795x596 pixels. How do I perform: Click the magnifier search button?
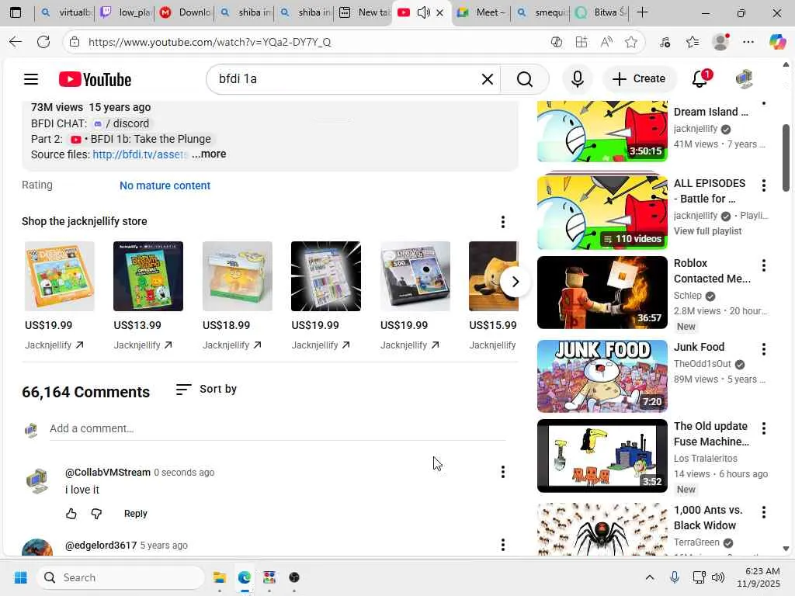(x=525, y=79)
